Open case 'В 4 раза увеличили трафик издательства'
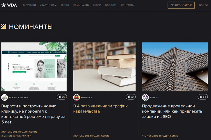Viewport: 211px width, 140px height. 100,109
